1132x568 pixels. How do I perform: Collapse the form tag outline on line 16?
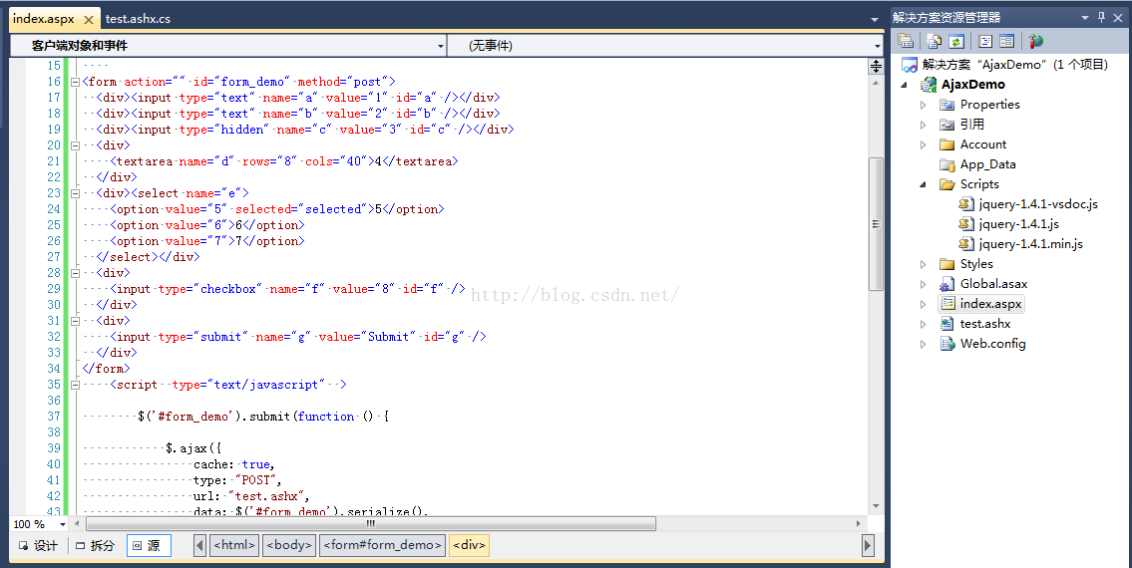pyautogui.click(x=75, y=82)
